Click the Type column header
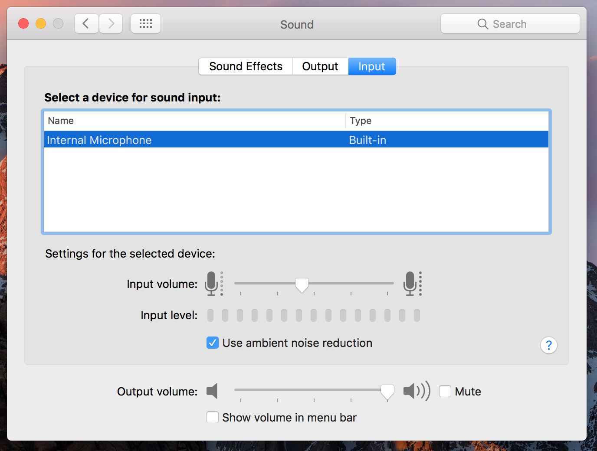 point(361,121)
